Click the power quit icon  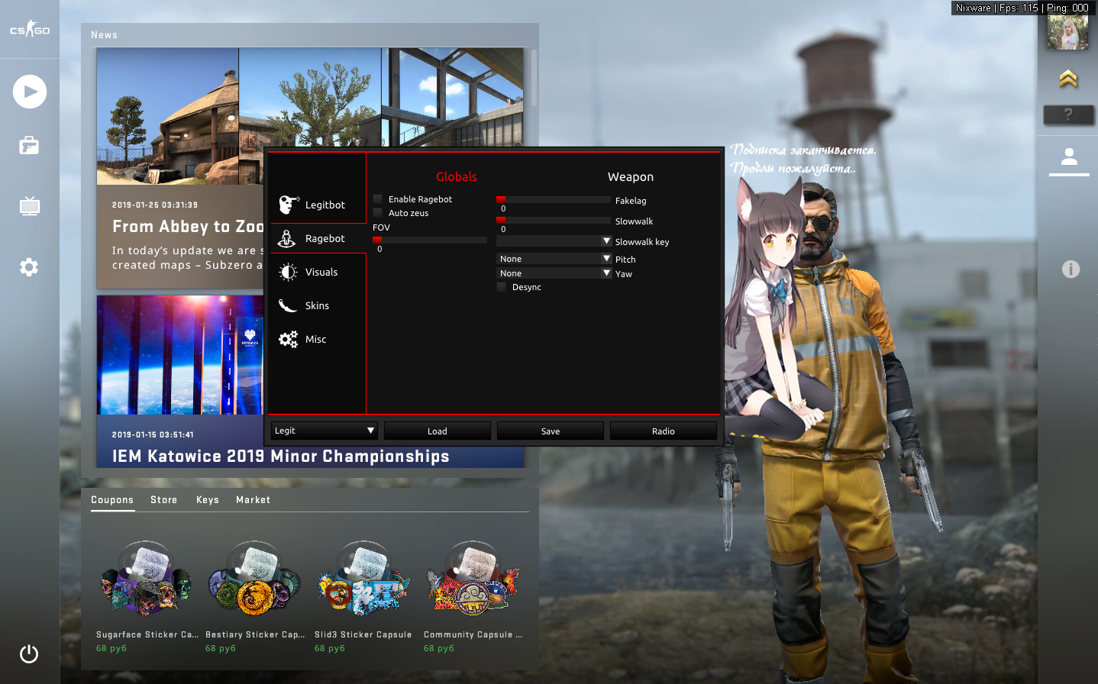pyautogui.click(x=29, y=654)
